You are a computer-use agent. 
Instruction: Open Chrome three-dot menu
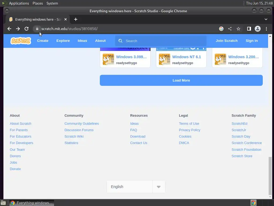[x=266, y=29]
